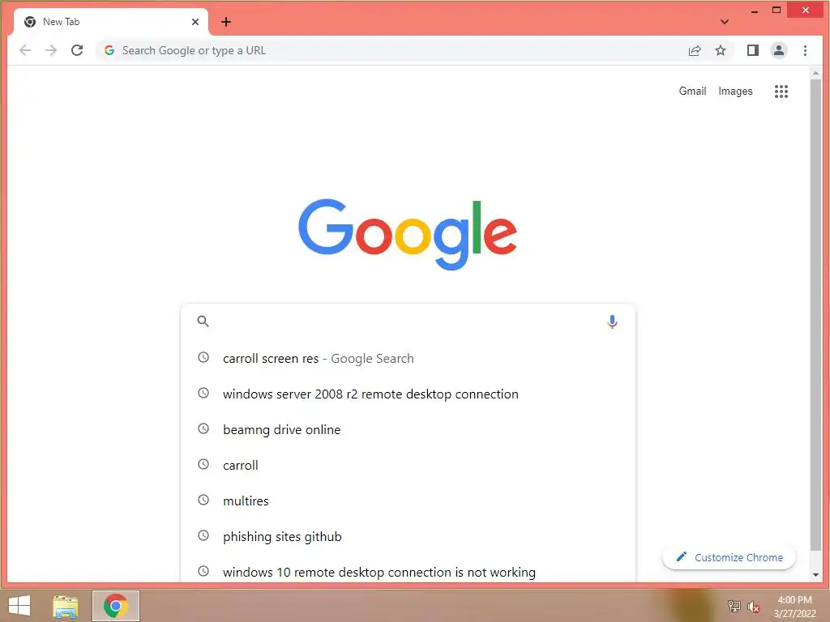Focus the address bar
830x622 pixels.
click(x=391, y=50)
